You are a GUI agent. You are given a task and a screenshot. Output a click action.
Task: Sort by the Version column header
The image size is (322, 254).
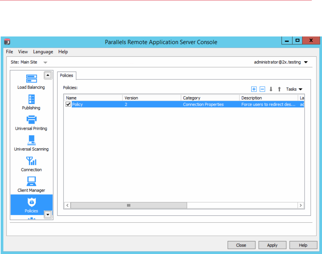tap(152, 98)
